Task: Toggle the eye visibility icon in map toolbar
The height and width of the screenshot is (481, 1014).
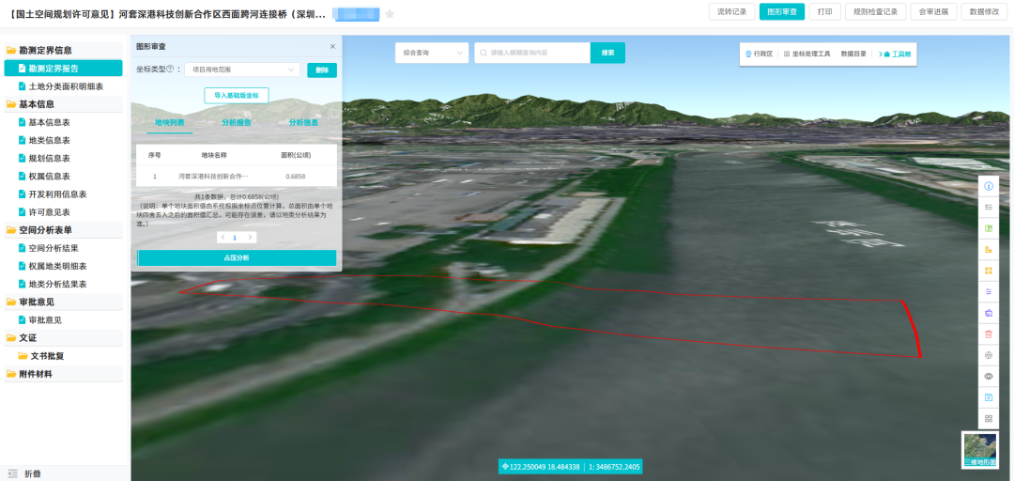Action: pyautogui.click(x=988, y=376)
